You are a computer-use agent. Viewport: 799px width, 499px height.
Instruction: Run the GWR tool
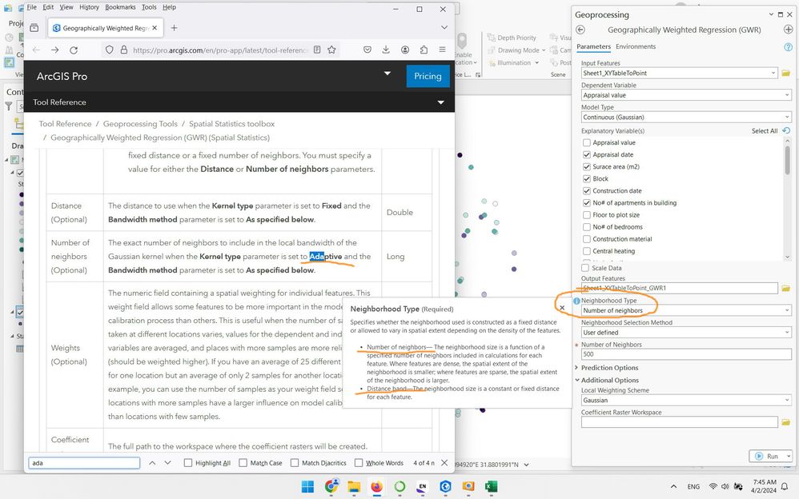(x=767, y=457)
